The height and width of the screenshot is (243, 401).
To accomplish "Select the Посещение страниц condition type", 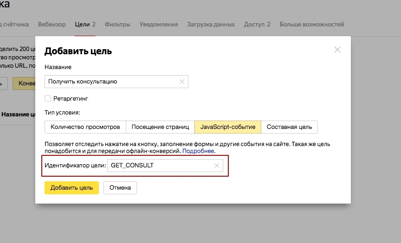I will [160, 127].
